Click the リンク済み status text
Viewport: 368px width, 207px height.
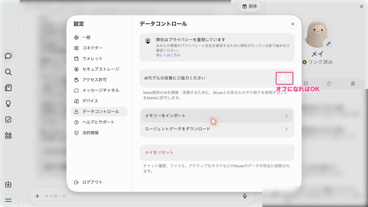(321, 62)
